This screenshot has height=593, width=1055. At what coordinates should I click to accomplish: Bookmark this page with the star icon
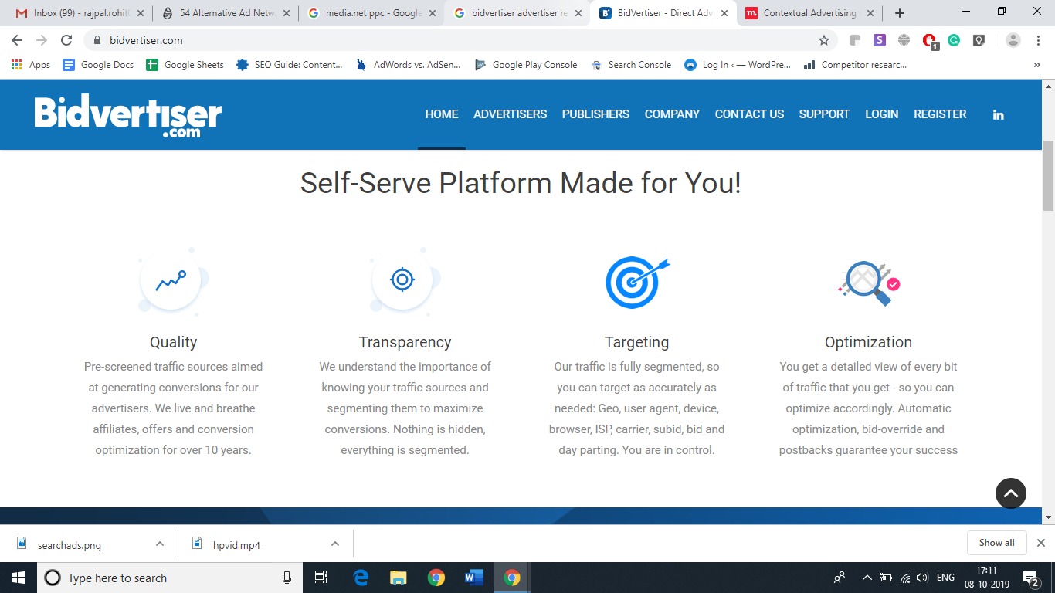click(824, 40)
